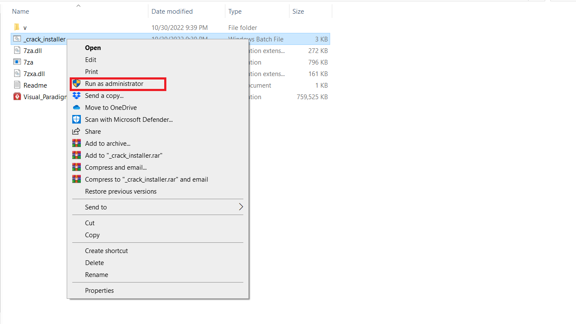Viewport: 576px width, 324px height.
Task: Toggle sort arrow above the Name column
Action: tap(78, 6)
